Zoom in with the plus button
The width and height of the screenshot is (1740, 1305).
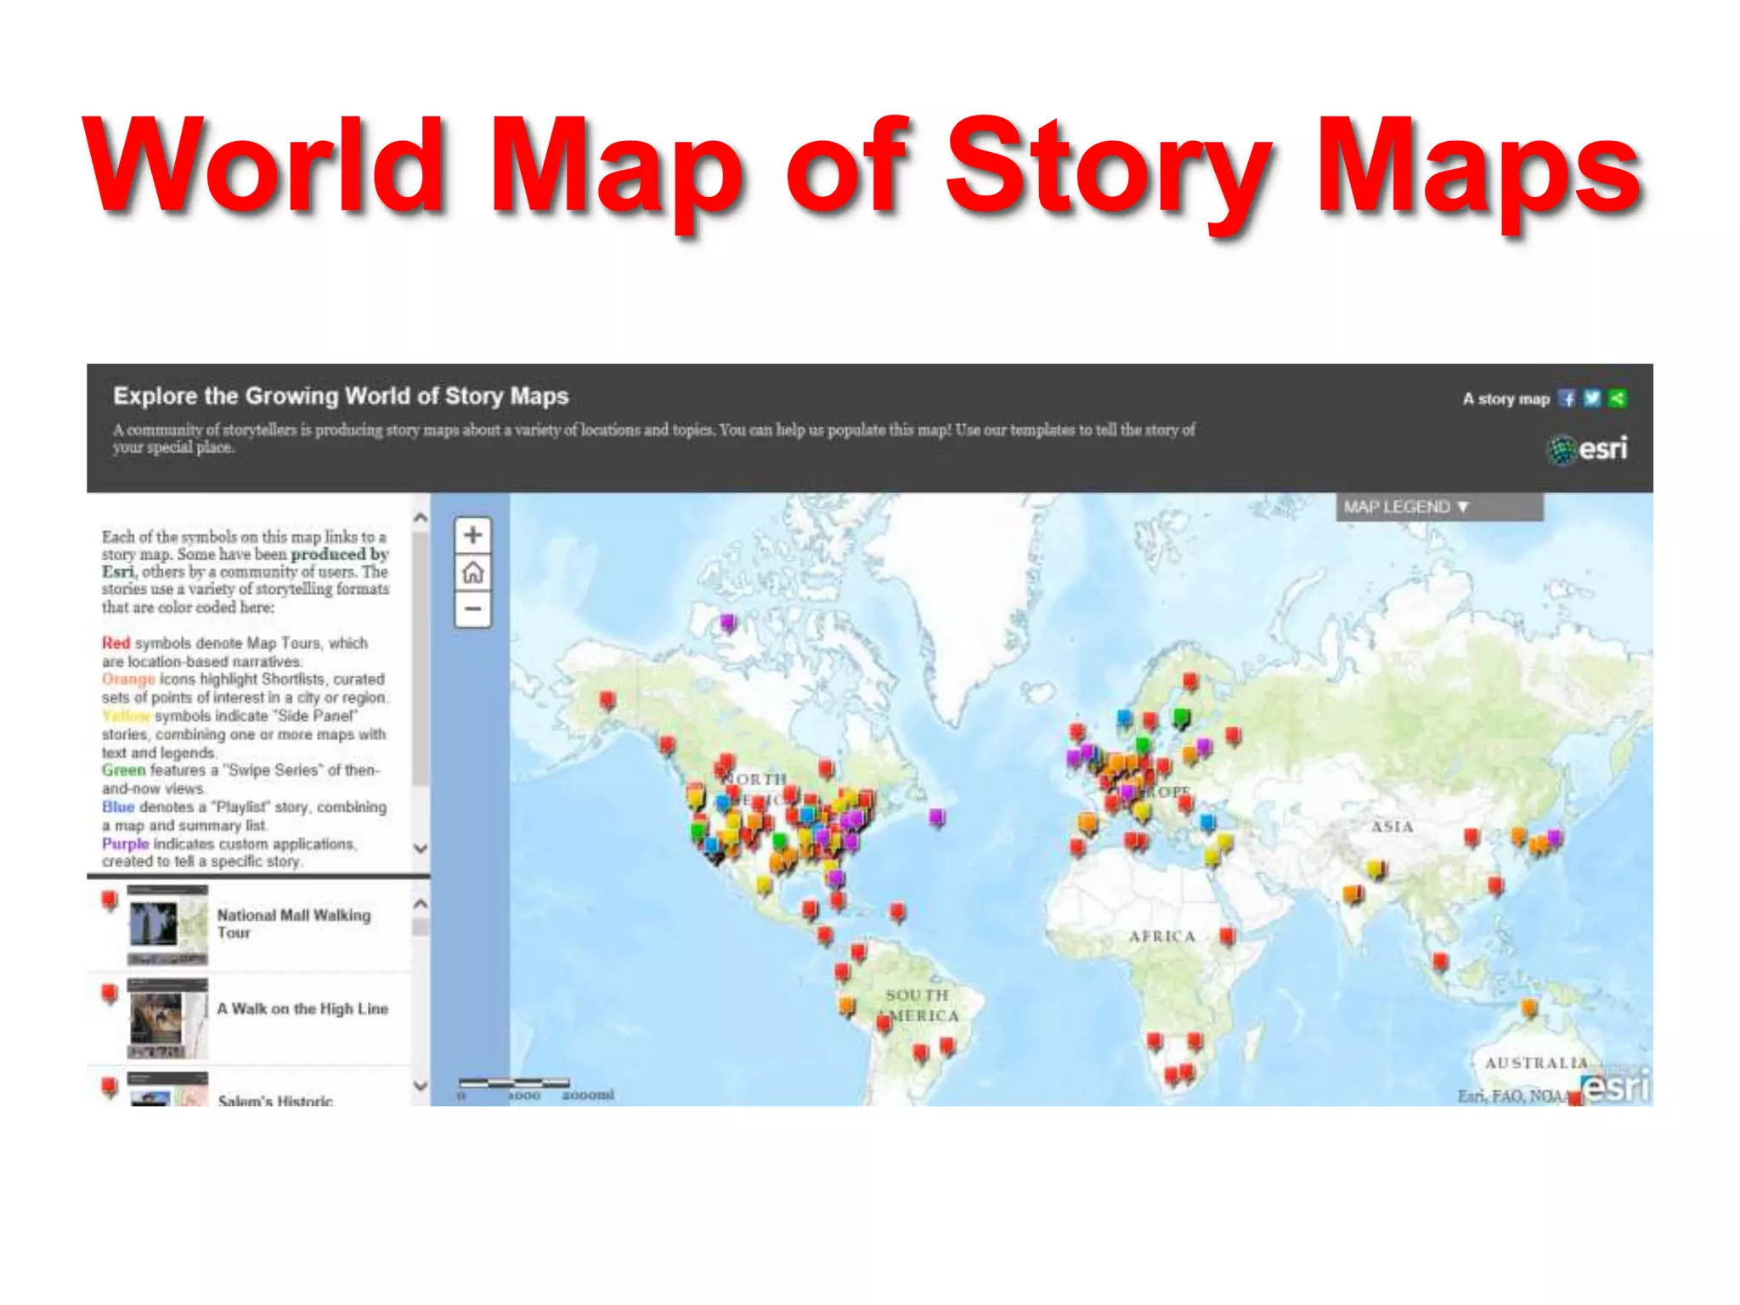point(473,535)
